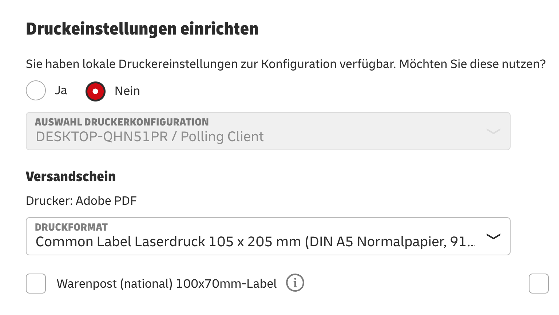This screenshot has height=315, width=559.
Task: Click the 'DRUCKFORMAT' field label
Action: [x=71, y=227]
